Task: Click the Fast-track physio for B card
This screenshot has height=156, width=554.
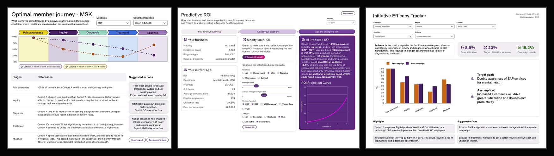Action: click(x=148, y=91)
